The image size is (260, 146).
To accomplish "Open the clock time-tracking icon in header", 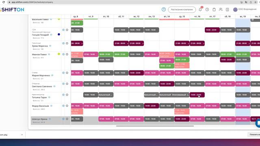I will 207,10.
